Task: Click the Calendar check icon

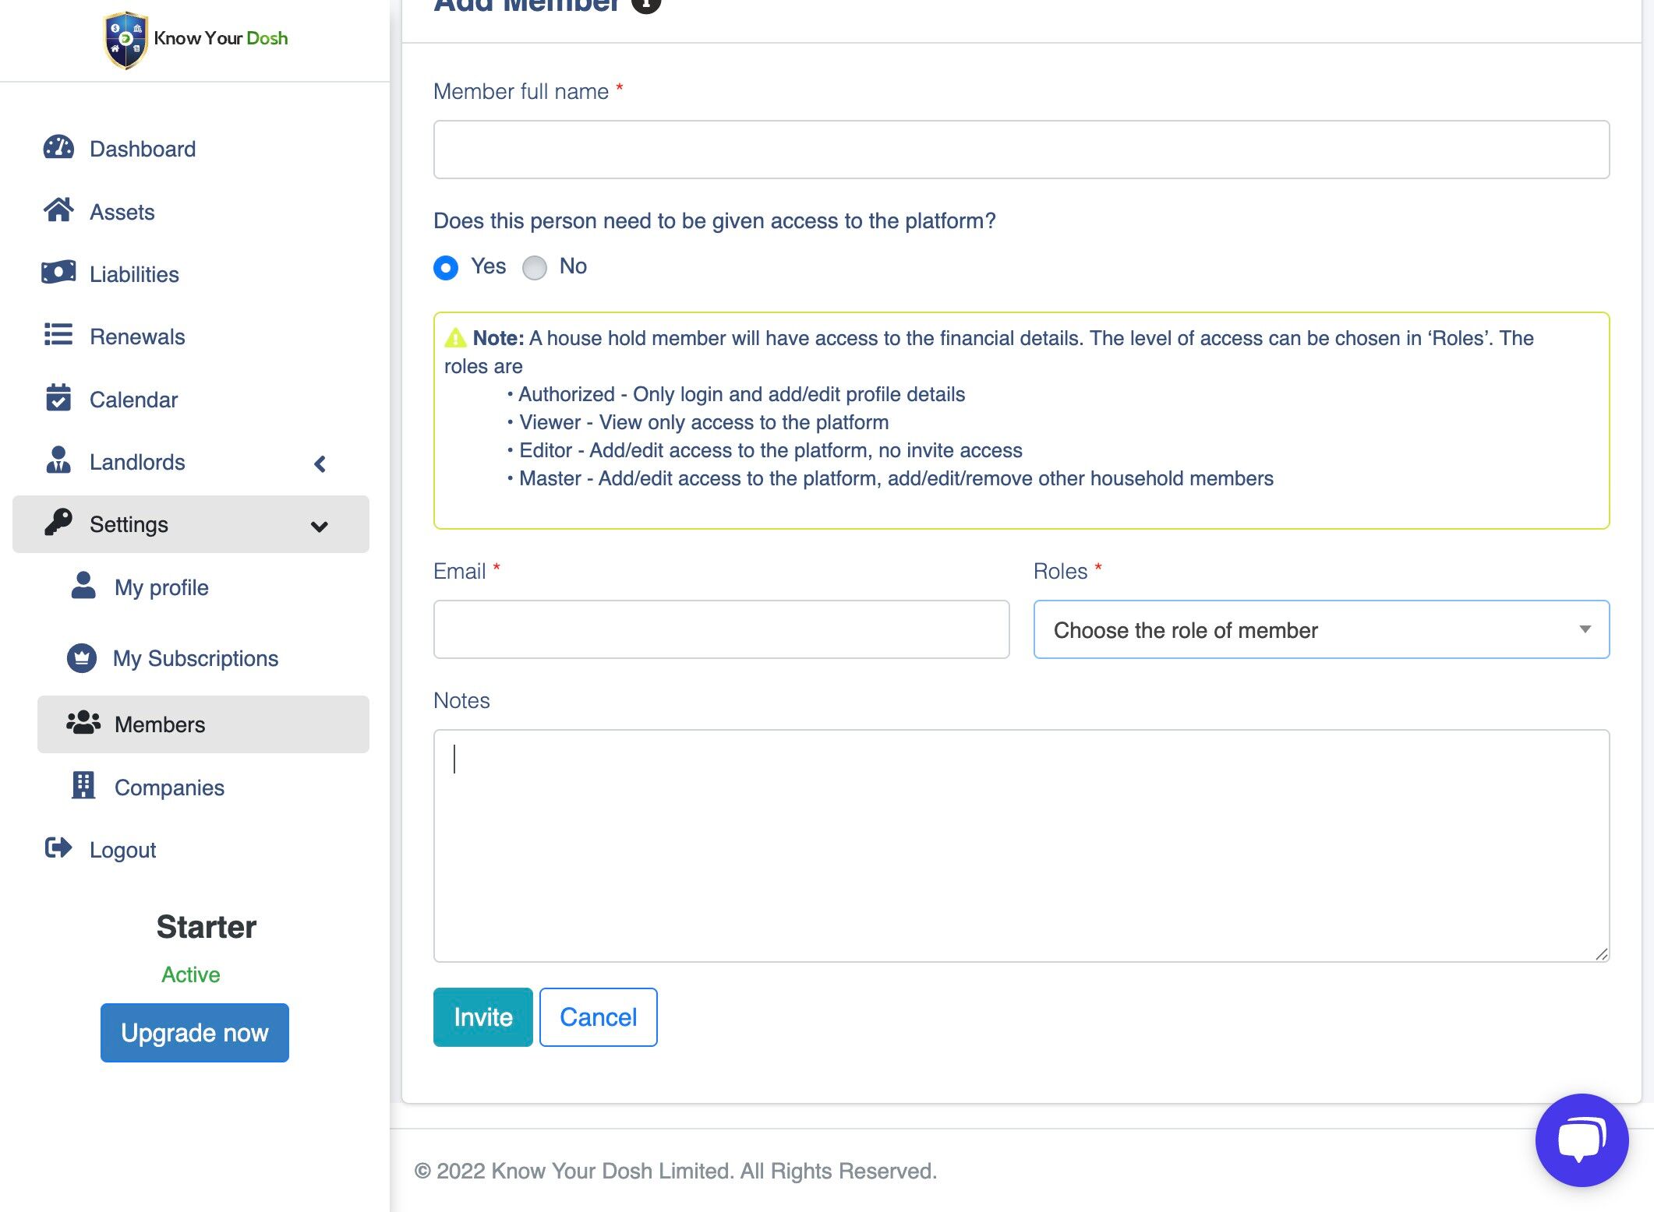Action: (58, 398)
